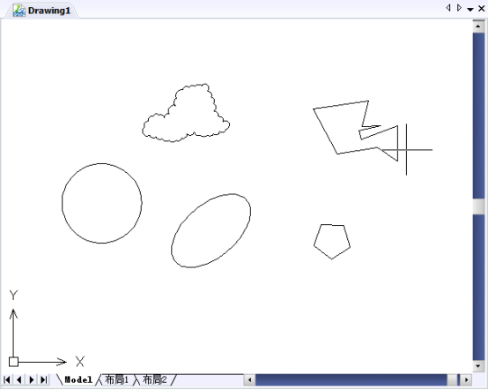Click the vertical scrollbar up arrow
The image size is (488, 390).
(478, 26)
